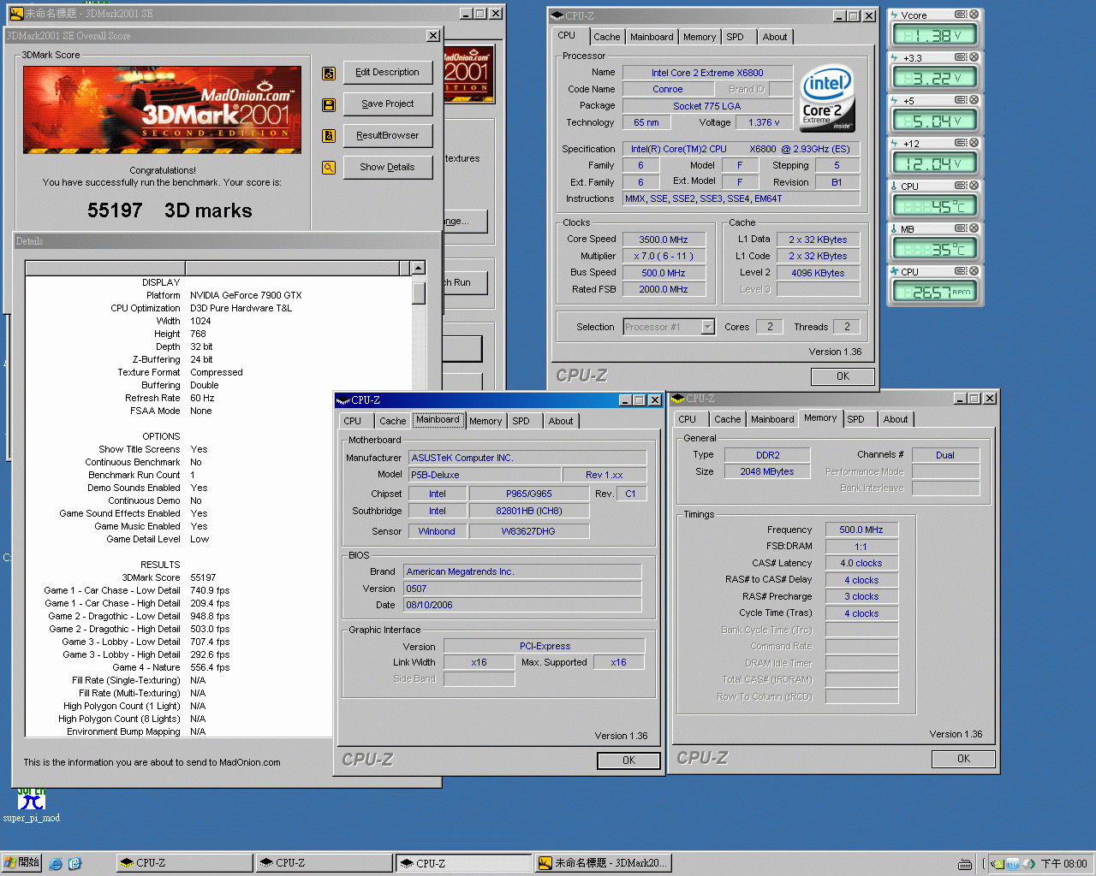This screenshot has height=876, width=1096.
Task: Open About tab in top CPU-Z window
Action: (x=775, y=37)
